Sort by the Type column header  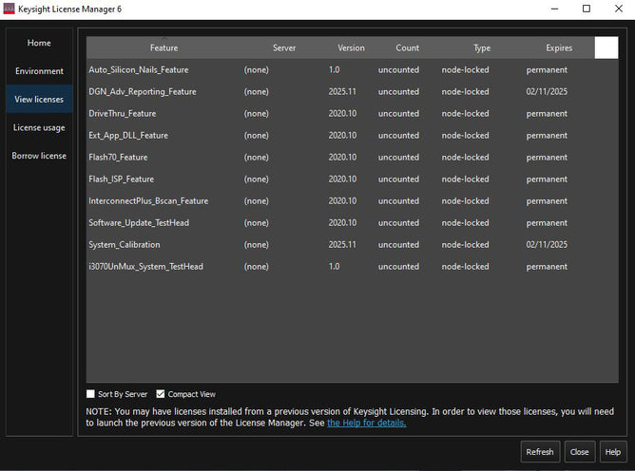[x=482, y=47]
